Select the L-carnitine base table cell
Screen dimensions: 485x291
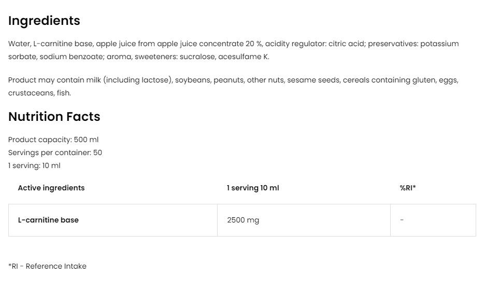tap(113, 220)
